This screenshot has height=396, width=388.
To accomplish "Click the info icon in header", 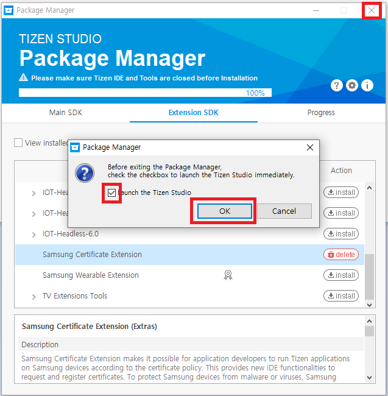I will pos(367,86).
